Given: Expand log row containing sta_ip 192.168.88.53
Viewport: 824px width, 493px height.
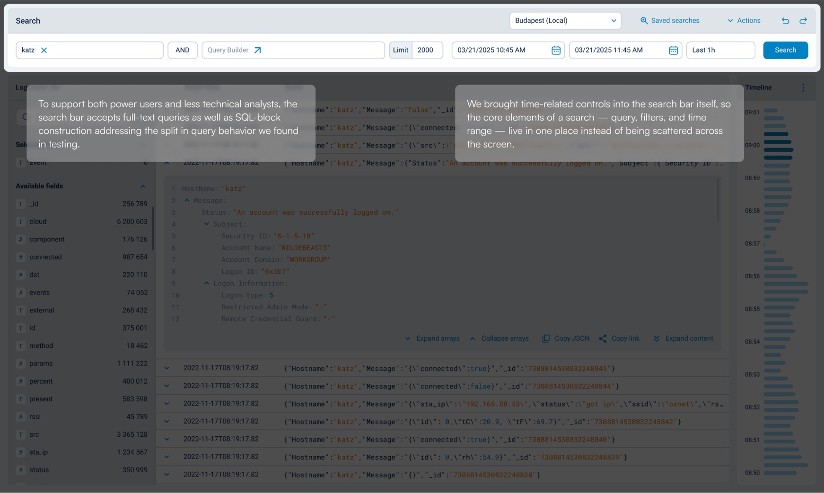Looking at the screenshot, I should [x=167, y=404].
